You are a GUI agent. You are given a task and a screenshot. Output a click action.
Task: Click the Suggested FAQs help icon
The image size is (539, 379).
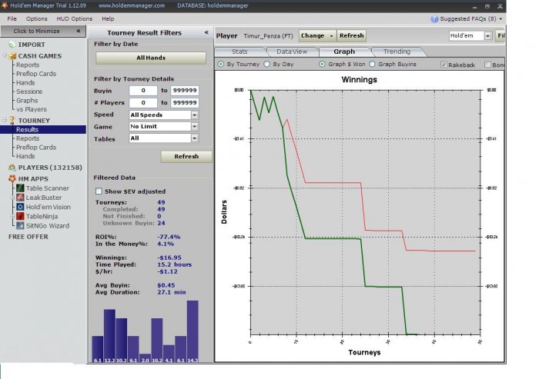click(436, 18)
